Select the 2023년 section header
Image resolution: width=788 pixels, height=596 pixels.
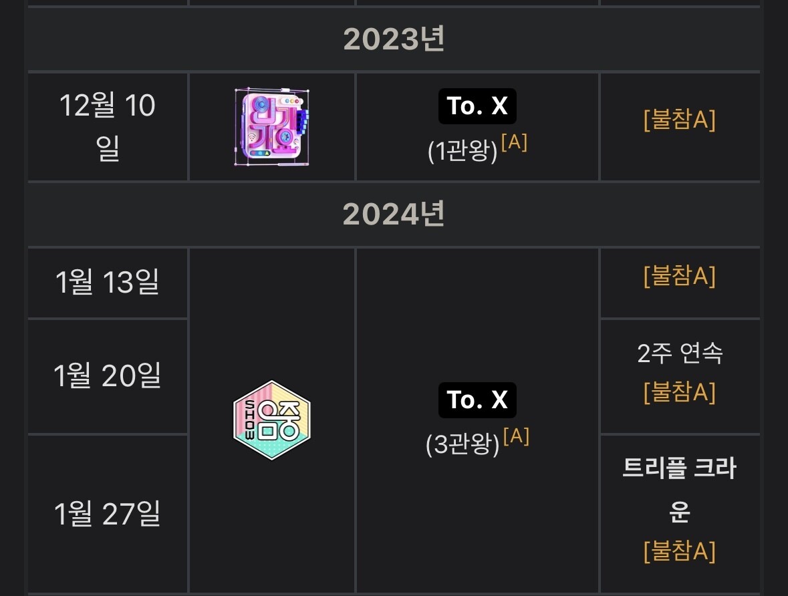click(394, 39)
